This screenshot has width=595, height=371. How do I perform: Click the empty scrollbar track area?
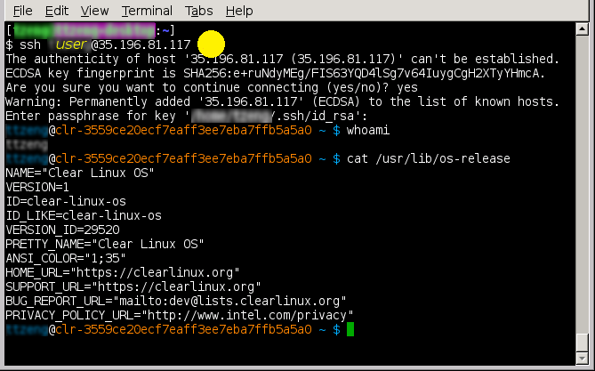click(x=582, y=184)
